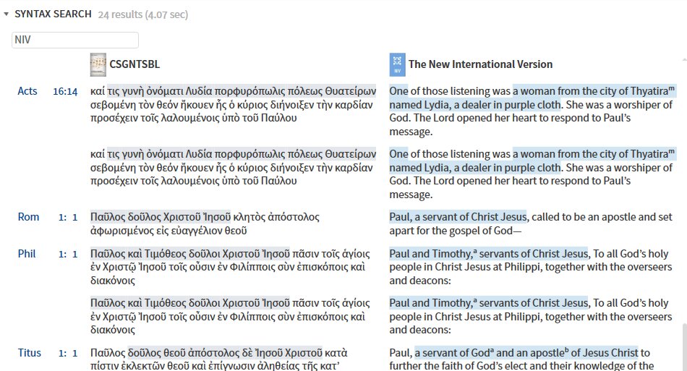Open the Titus book reference link
687x371 pixels.
coord(30,353)
